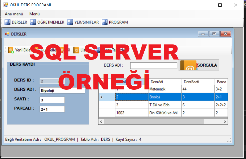Open the Ana menü menu
The image size is (246, 159).
[x=14, y=14]
